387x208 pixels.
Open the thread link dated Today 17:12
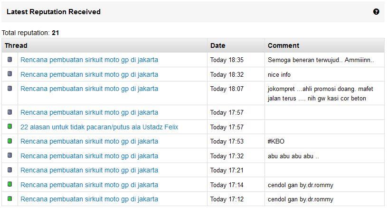[x=89, y=199]
